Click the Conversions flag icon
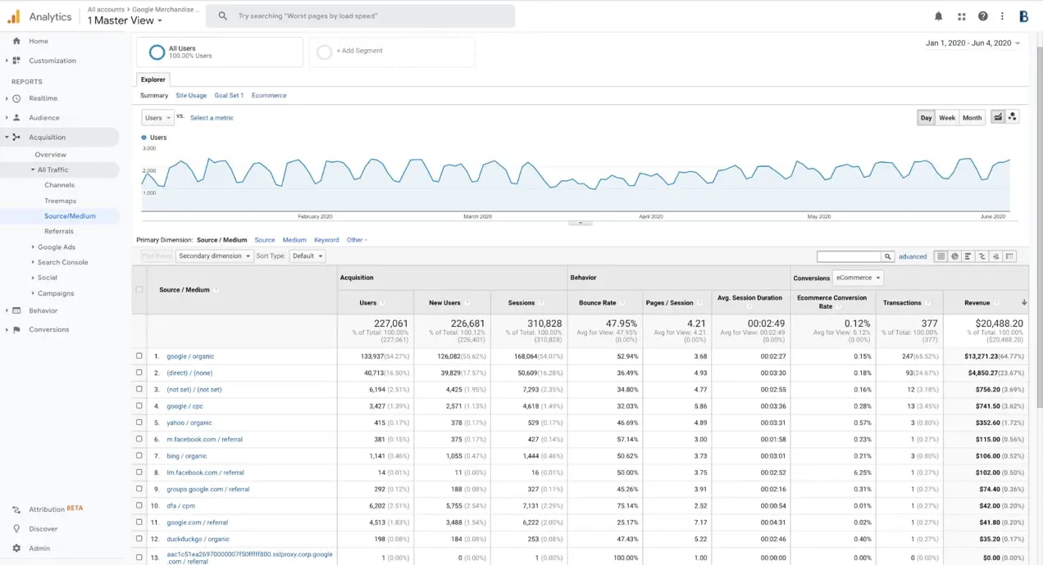 tap(16, 330)
